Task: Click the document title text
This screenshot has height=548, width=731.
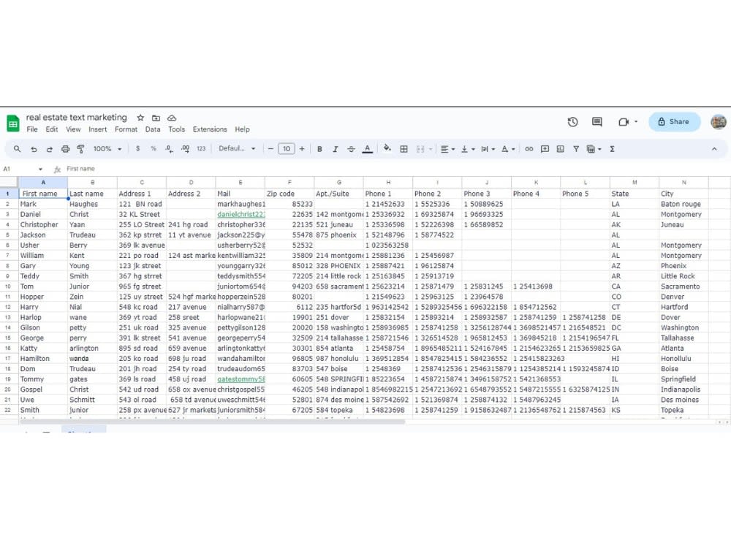Action: (77, 118)
